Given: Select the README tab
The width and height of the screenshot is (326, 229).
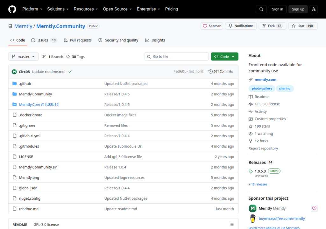Looking at the screenshot, I should pyautogui.click(x=20, y=225).
